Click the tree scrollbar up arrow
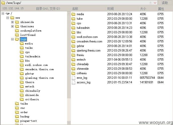 [69, 13]
